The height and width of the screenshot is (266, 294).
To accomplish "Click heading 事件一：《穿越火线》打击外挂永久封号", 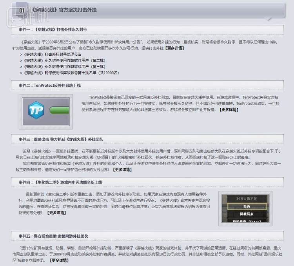I will point(53,29).
